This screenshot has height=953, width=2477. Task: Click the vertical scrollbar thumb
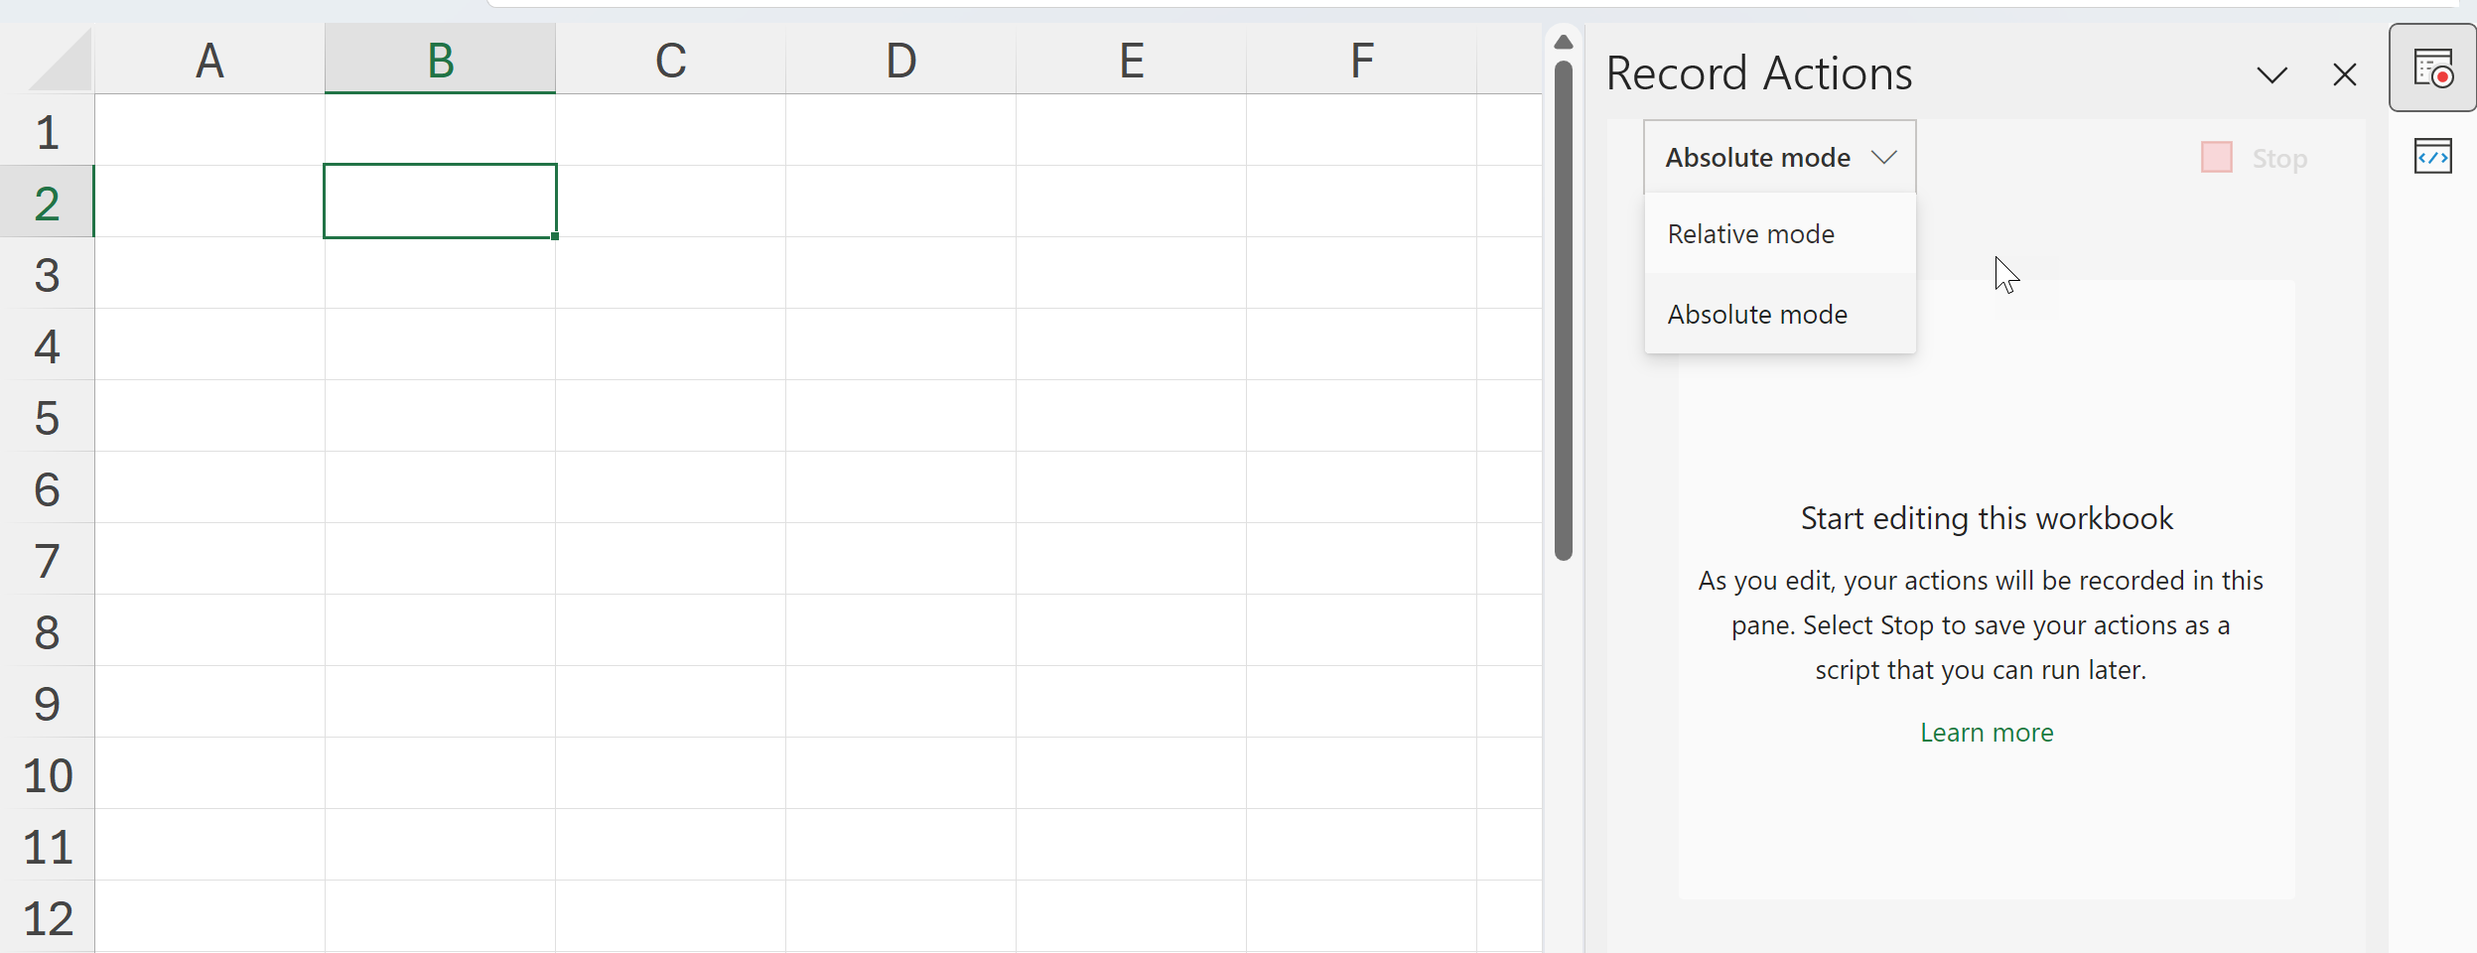click(1564, 308)
